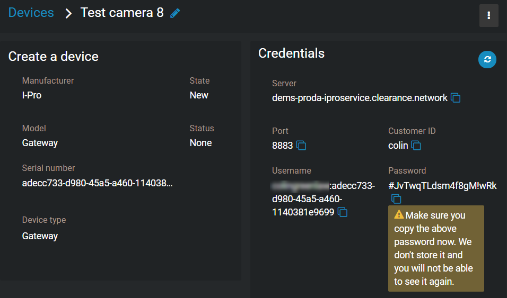Copy the Port 8883 value
The width and height of the screenshot is (507, 298).
coord(301,145)
